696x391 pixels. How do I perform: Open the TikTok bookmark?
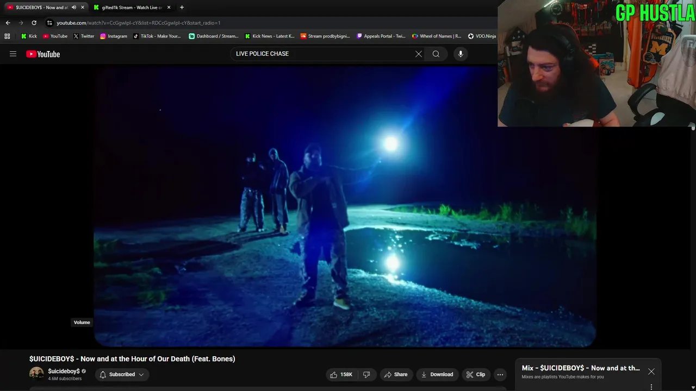(x=157, y=36)
